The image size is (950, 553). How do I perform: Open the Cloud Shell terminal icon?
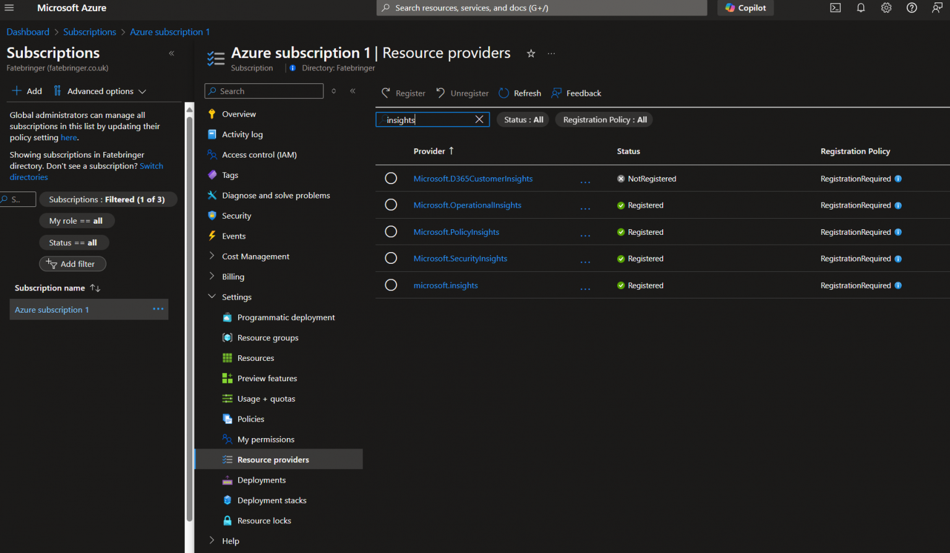[x=835, y=7]
